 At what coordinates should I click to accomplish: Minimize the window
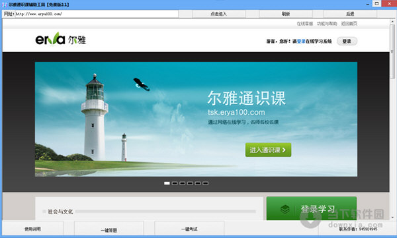point(367,4)
